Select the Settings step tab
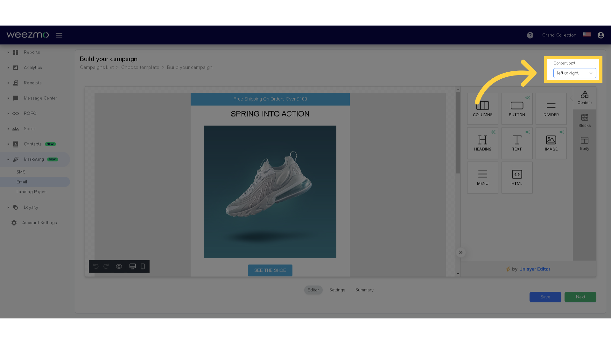This screenshot has width=611, height=344. pyautogui.click(x=337, y=290)
